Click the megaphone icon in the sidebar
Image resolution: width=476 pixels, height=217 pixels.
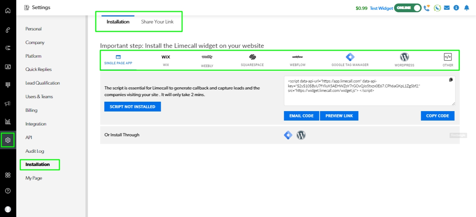pos(8,103)
